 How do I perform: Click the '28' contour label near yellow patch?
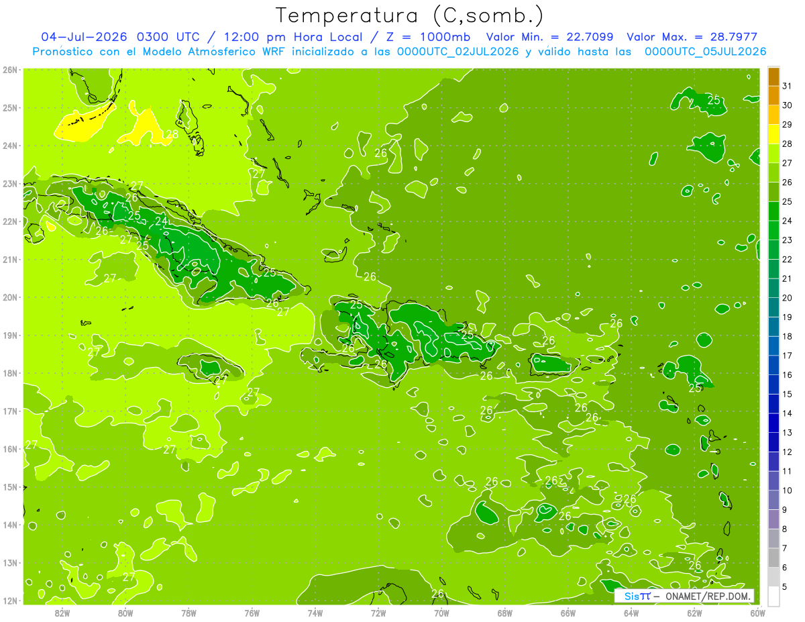[172, 134]
